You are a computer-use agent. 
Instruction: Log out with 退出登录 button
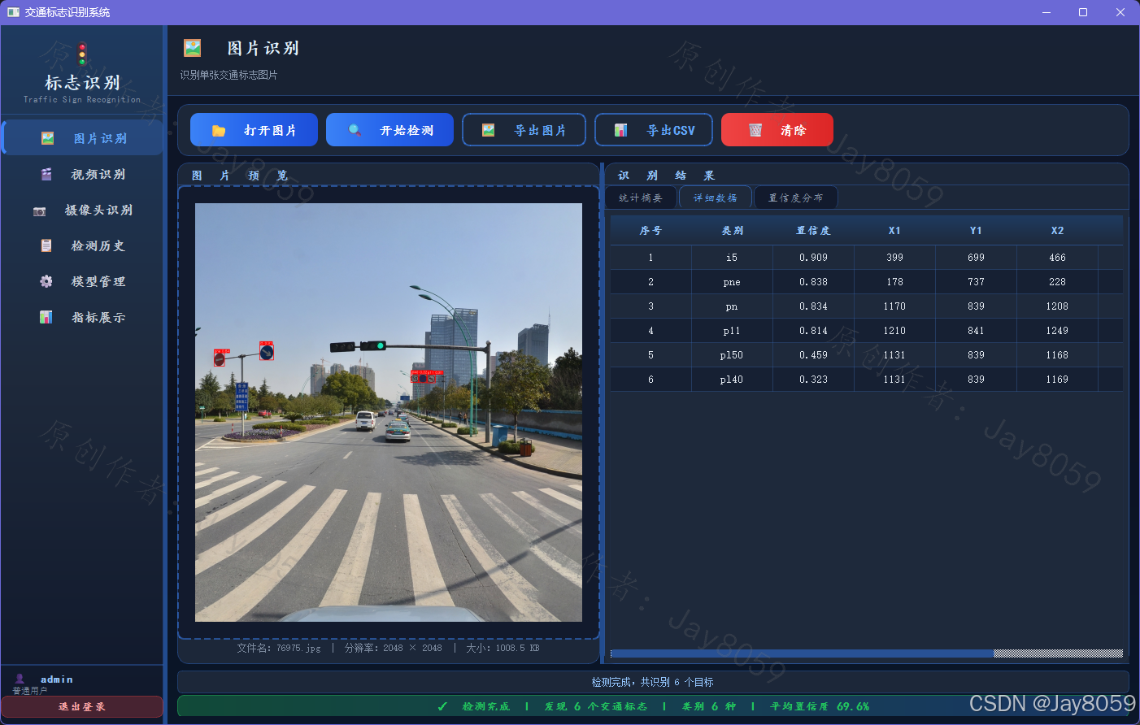[82, 707]
